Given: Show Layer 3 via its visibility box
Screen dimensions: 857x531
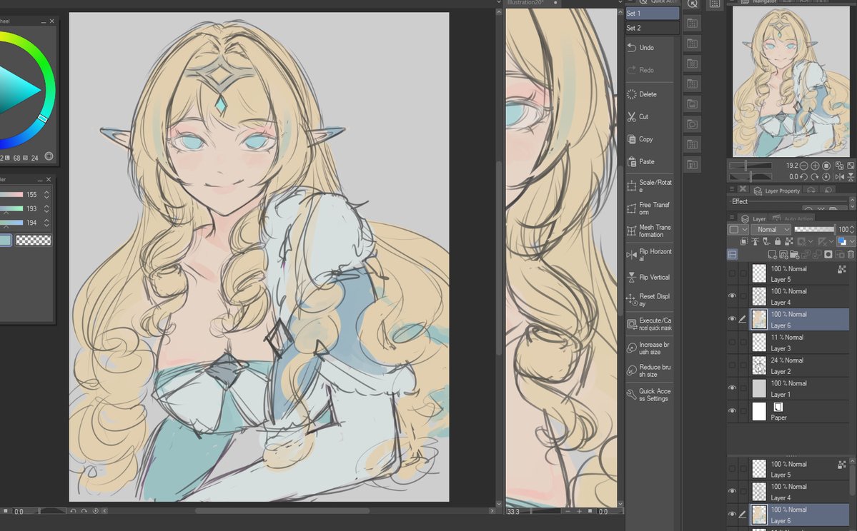Looking at the screenshot, I should (732, 342).
